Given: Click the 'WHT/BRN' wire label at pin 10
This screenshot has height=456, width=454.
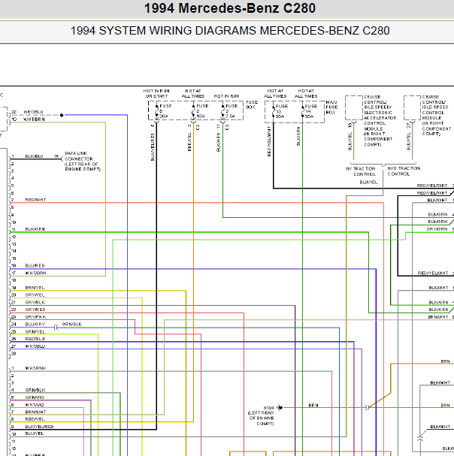Looking at the screenshot, I should (x=34, y=119).
